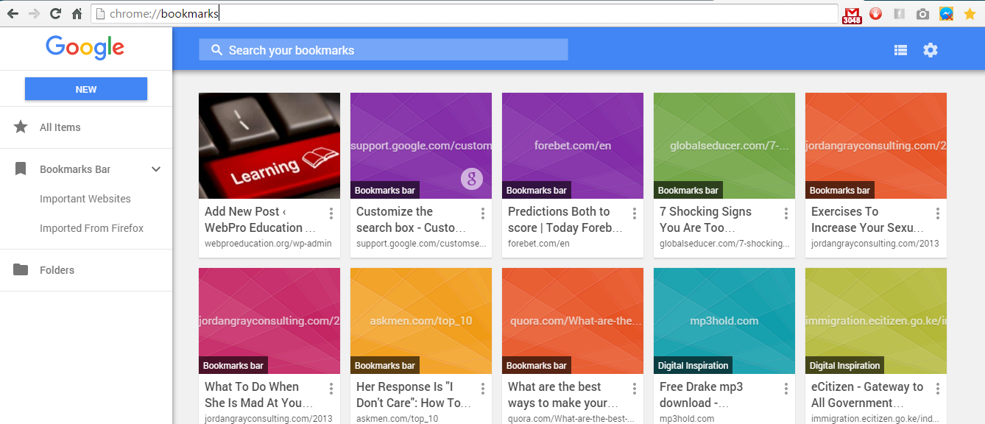Click the browser forward arrow
This screenshot has width=985, height=424.
(x=34, y=14)
